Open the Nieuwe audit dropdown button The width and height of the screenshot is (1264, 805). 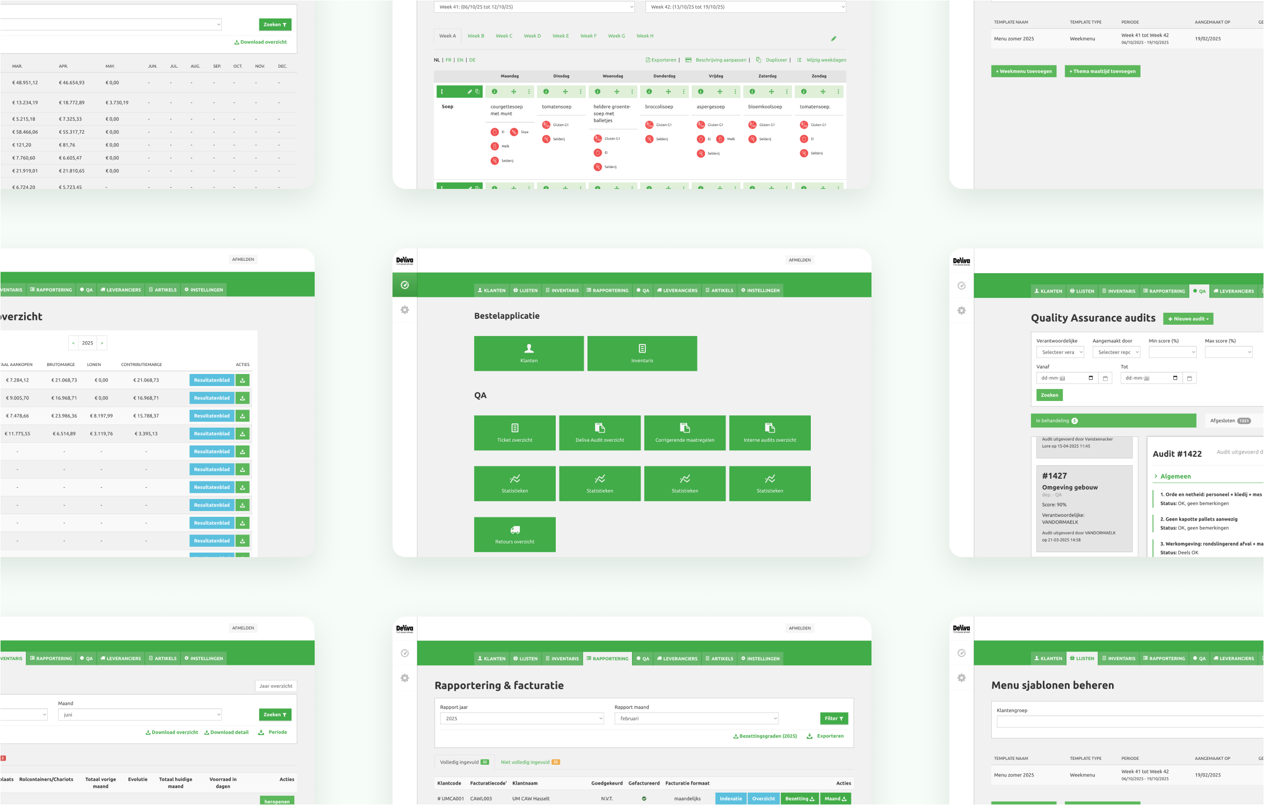pos(1188,319)
